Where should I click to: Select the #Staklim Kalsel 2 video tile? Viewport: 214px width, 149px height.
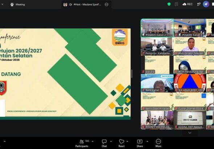click(157, 28)
